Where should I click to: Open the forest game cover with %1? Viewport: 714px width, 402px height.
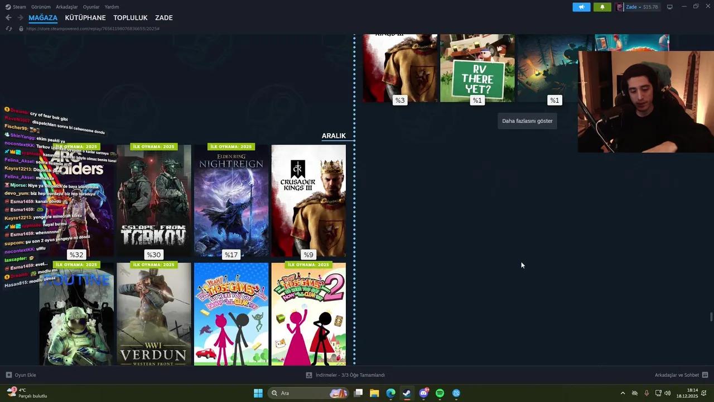(x=548, y=68)
